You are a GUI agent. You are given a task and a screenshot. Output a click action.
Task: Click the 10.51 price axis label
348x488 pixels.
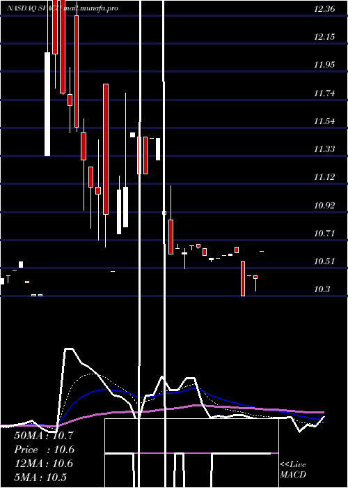(x=324, y=261)
